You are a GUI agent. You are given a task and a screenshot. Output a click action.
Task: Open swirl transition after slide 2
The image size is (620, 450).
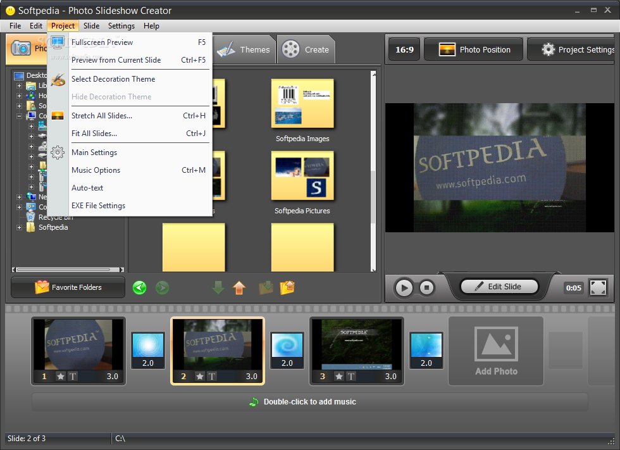(x=287, y=351)
